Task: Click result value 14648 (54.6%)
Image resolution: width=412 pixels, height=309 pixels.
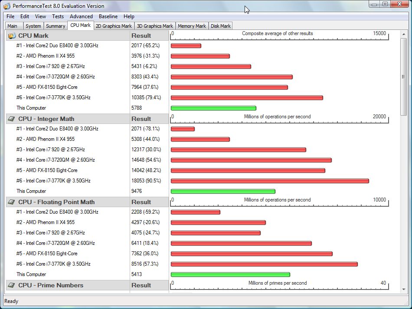Action: pyautogui.click(x=146, y=160)
